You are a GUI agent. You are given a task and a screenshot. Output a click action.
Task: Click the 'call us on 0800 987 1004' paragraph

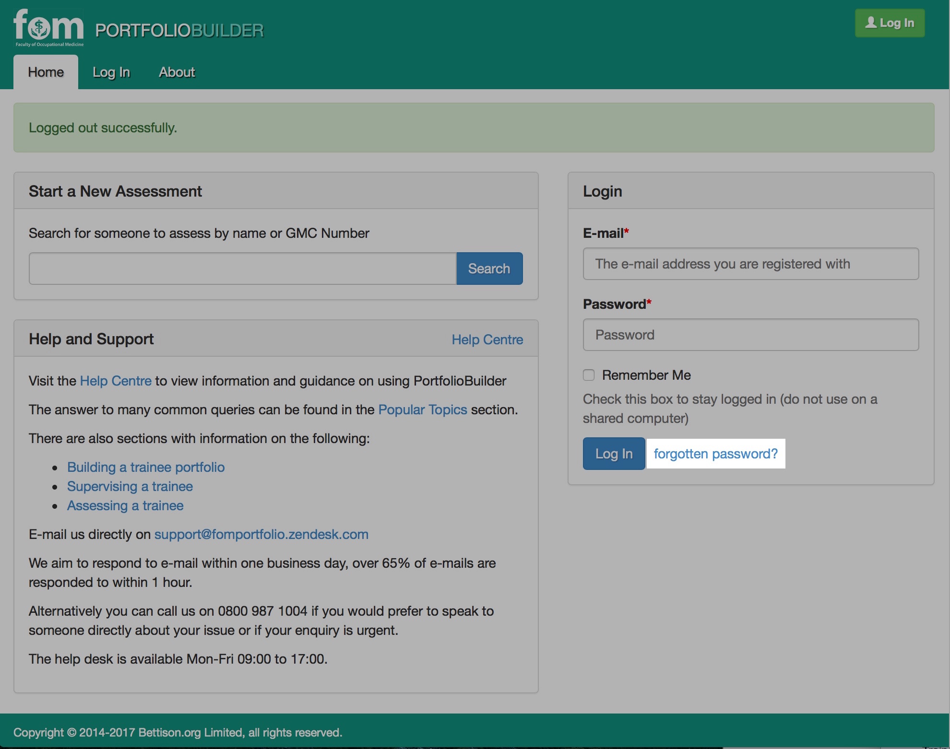[261, 620]
